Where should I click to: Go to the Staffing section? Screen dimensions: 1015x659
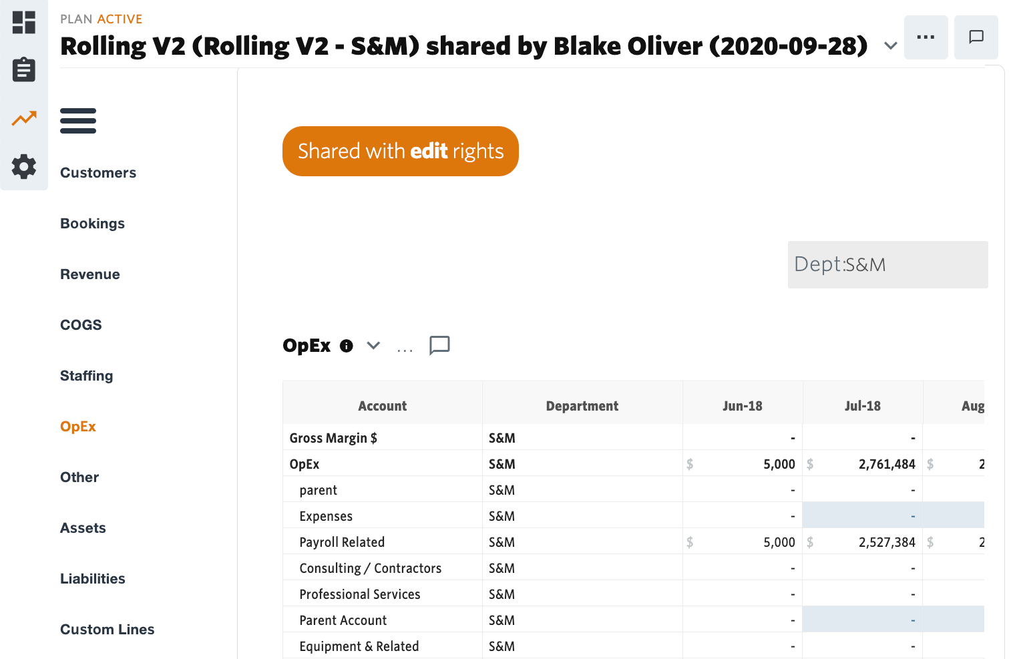point(86,376)
